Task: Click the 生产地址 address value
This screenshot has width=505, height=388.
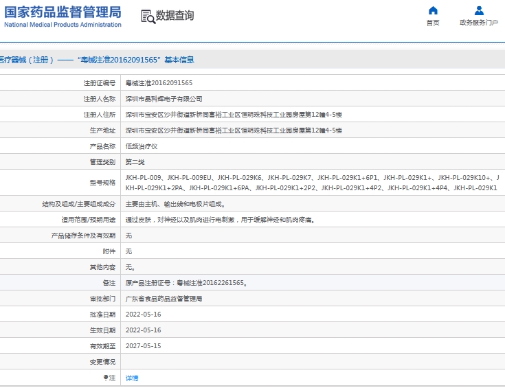Action: pyautogui.click(x=234, y=130)
